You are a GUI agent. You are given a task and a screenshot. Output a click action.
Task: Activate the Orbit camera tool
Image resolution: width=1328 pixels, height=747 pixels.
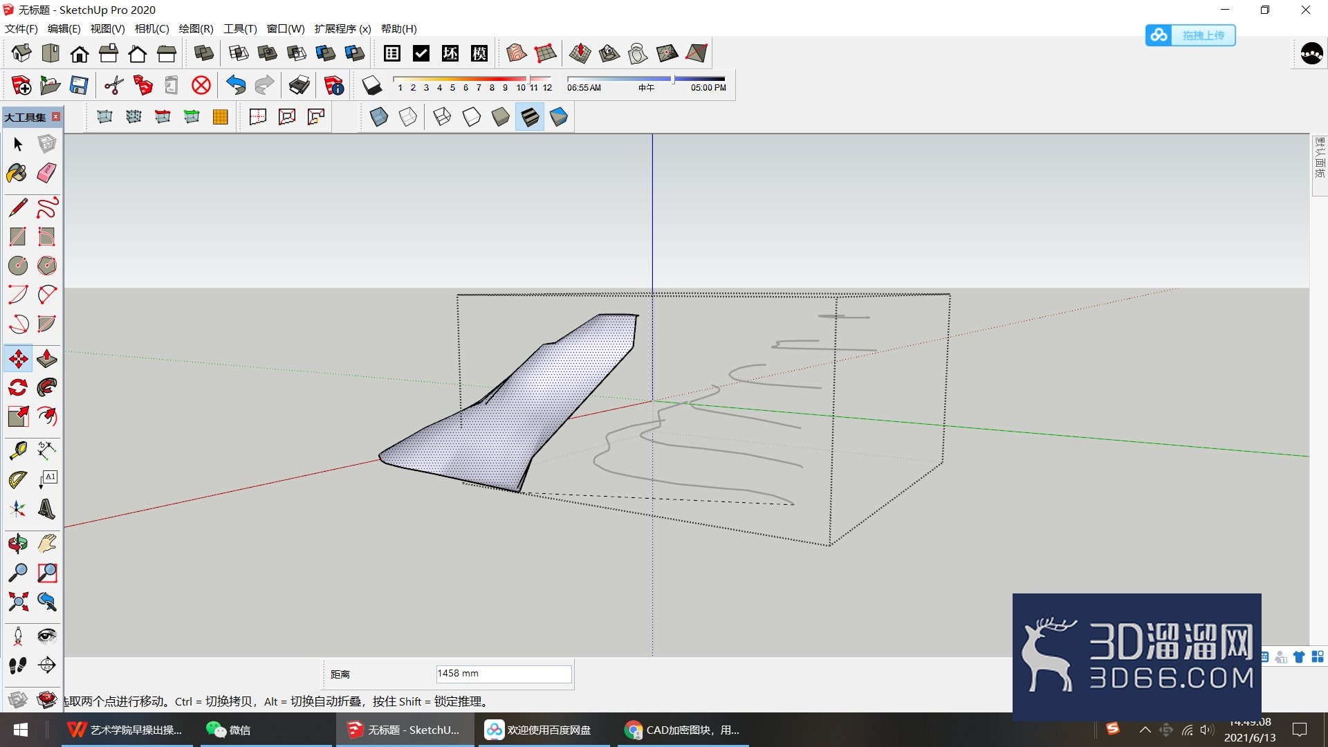pos(18,544)
